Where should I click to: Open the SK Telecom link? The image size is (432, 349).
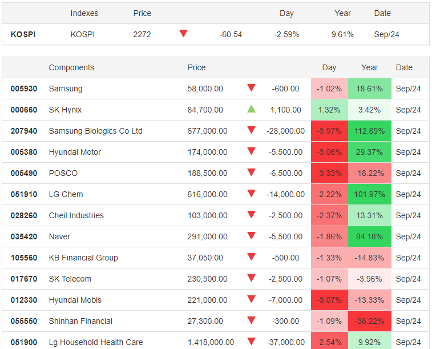pos(70,279)
